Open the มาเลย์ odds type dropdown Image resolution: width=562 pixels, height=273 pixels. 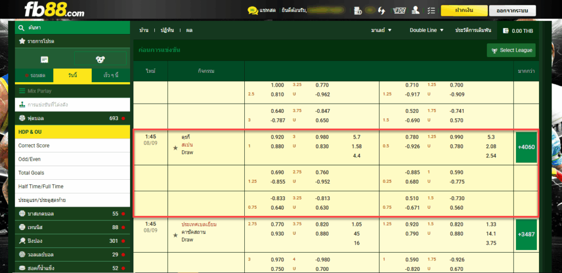tap(381, 30)
